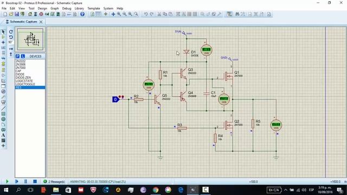
Task: Click the vertical mirror (Y-flip) icon
Action: [x=11, y=54]
